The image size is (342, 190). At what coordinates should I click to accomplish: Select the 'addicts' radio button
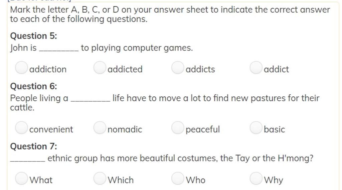(178, 68)
